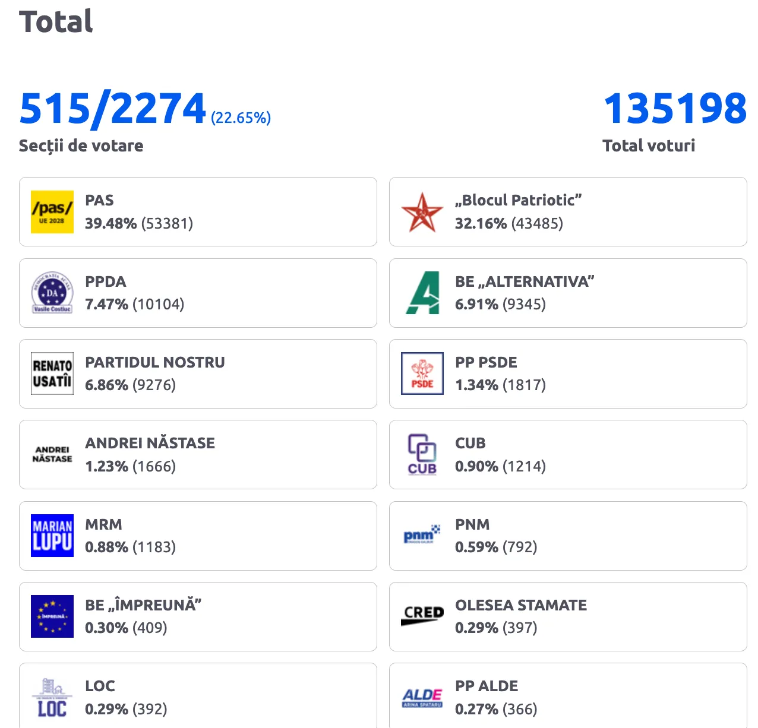Click the Renato Usatîi party logo
758x728 pixels.
[52, 374]
